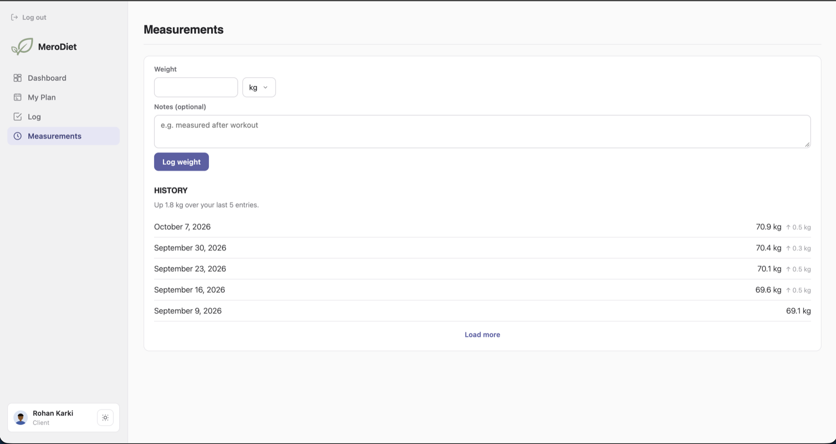The height and width of the screenshot is (444, 836).
Task: Click the 70.4 kg value
Action: 769,248
